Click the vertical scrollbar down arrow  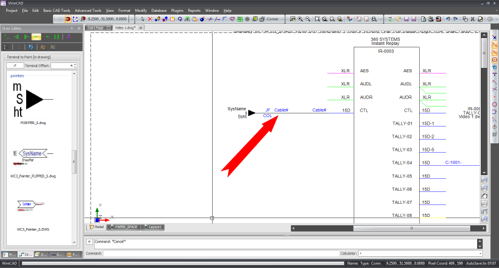tap(484, 173)
